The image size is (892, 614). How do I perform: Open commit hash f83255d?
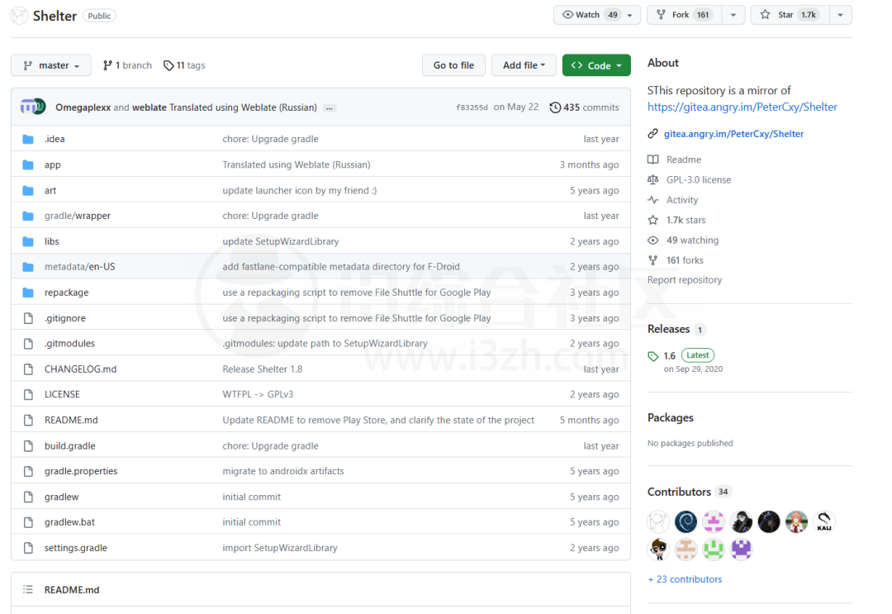[472, 107]
